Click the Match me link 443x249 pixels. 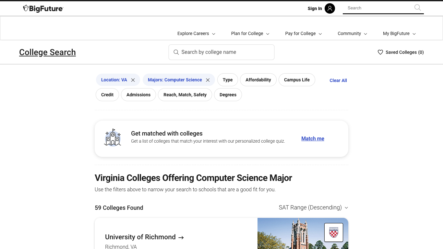click(313, 138)
